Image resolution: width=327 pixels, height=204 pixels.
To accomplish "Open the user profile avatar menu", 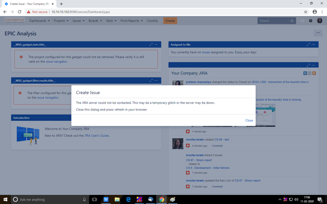I will point(319,20).
